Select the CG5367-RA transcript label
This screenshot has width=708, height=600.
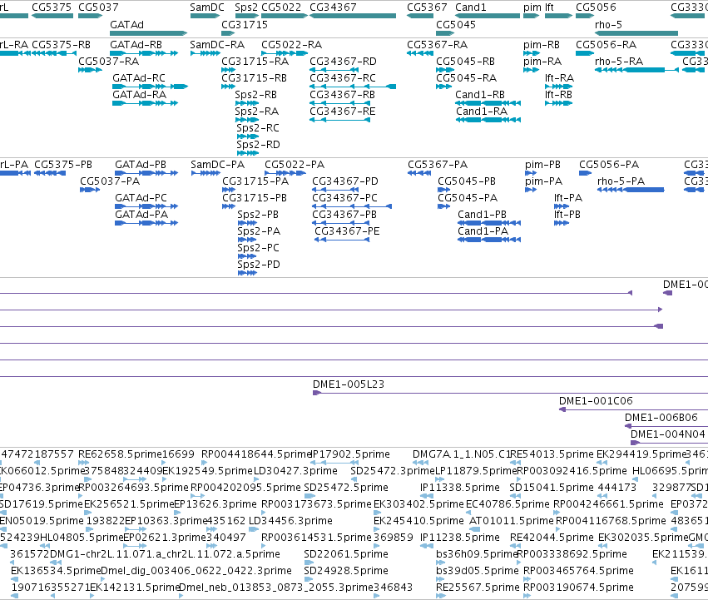[x=438, y=45]
